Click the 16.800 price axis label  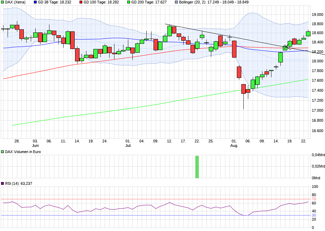[317, 120]
